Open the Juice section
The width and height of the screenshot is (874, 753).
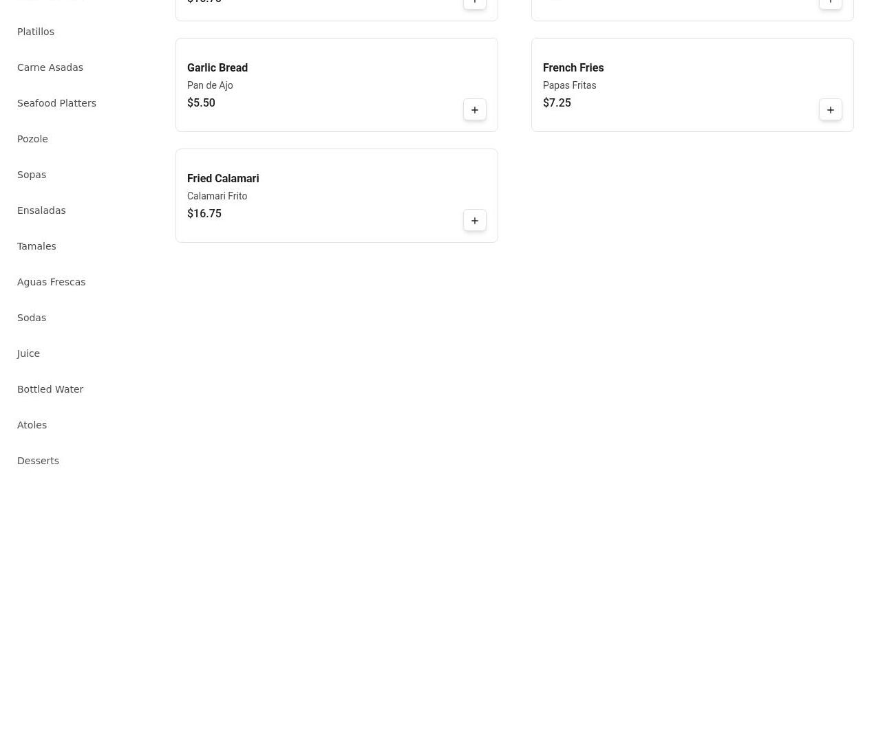28,353
